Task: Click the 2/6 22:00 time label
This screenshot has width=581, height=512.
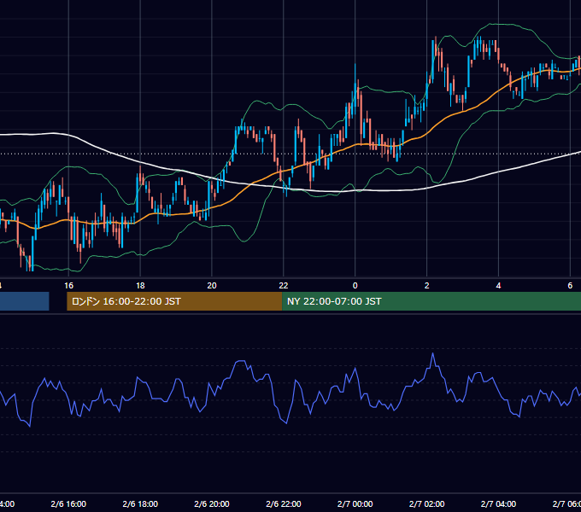Action: click(284, 503)
